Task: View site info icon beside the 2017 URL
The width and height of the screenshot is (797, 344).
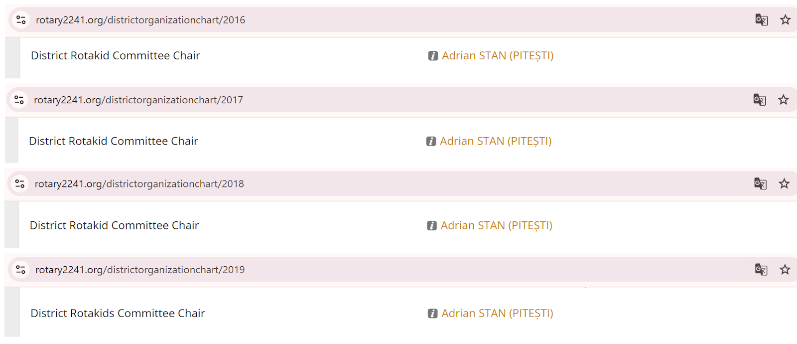Action: (19, 100)
